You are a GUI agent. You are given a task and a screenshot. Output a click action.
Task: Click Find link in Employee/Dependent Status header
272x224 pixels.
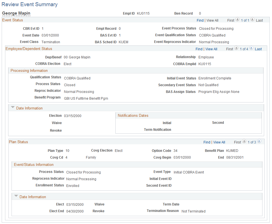pyautogui.click(x=199, y=49)
